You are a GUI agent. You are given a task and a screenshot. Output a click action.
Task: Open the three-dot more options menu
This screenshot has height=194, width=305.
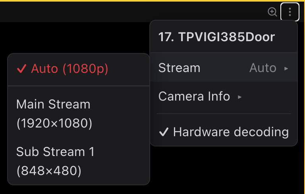(290, 12)
